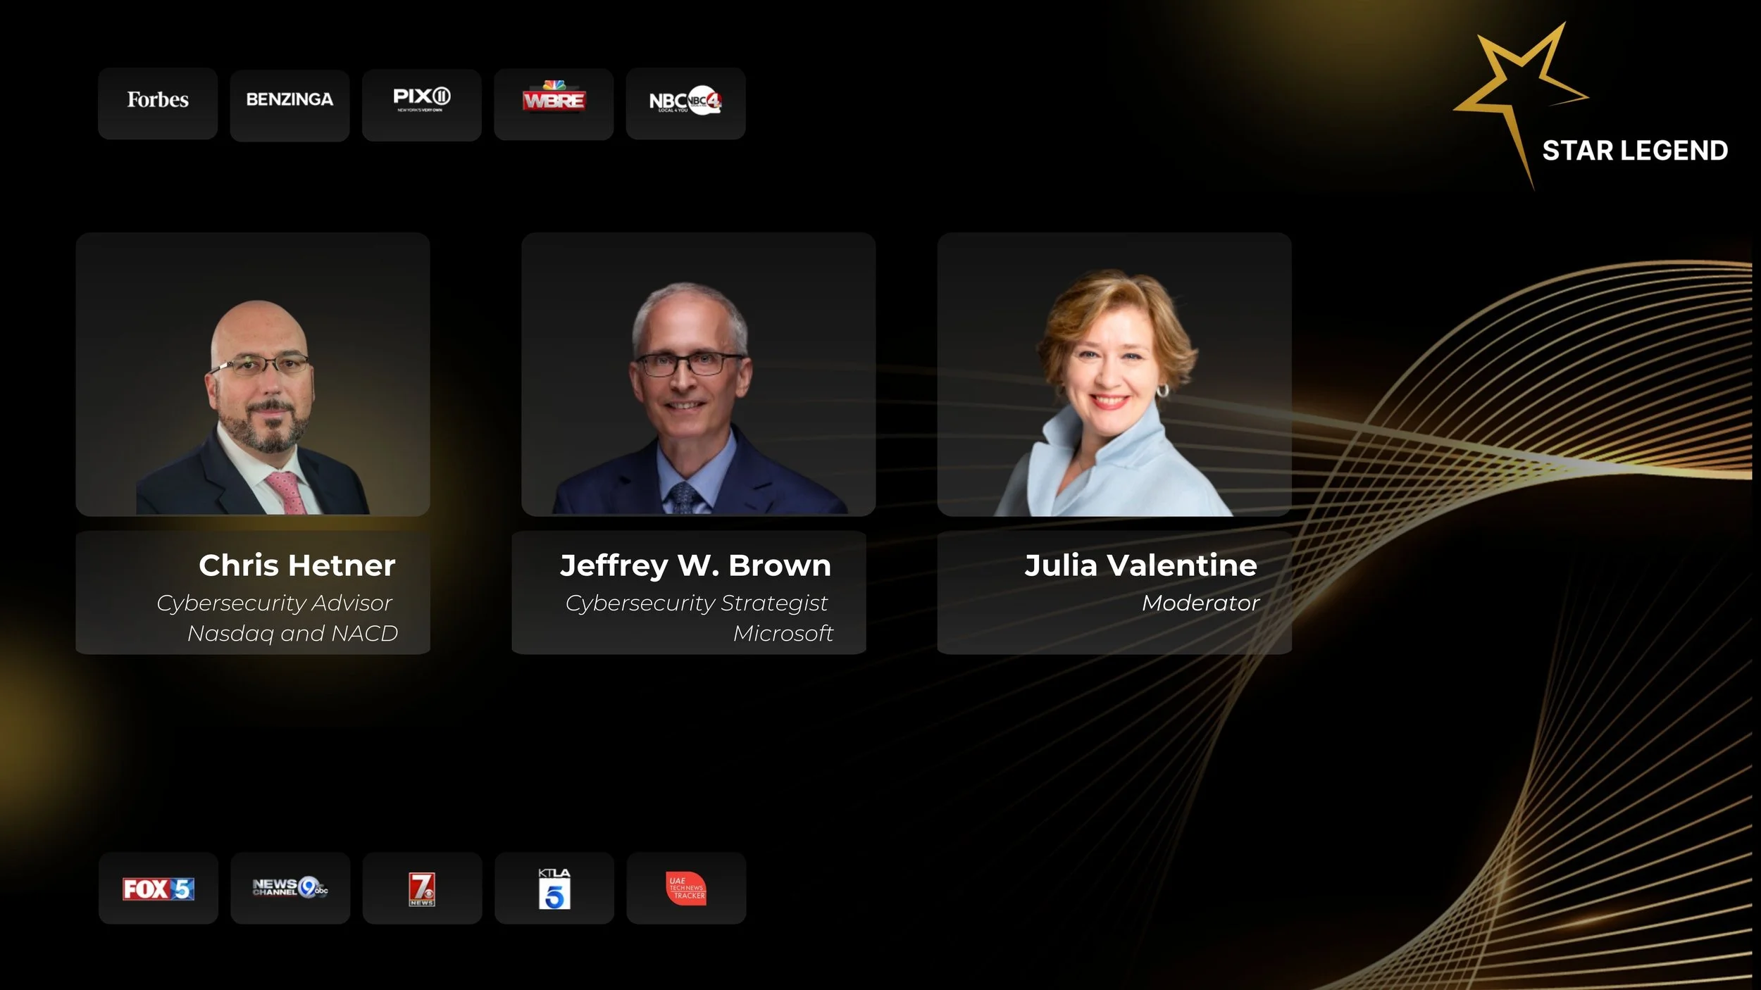Image resolution: width=1761 pixels, height=990 pixels.
Task: Click the Chris Hetner name heading
Action: click(x=297, y=565)
